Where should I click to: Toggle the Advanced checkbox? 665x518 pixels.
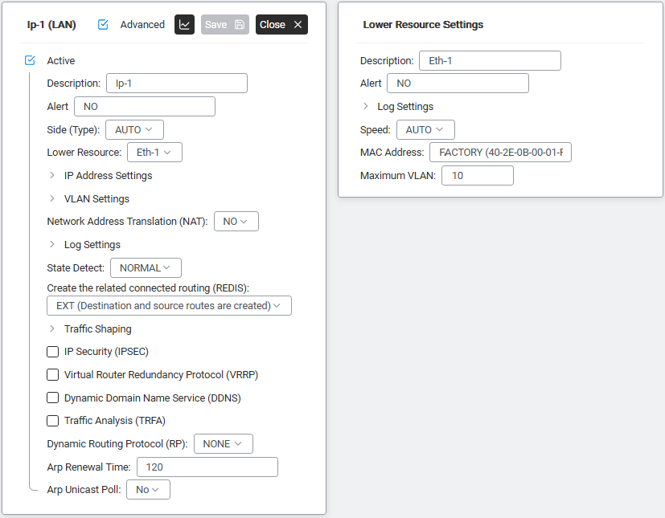(103, 25)
